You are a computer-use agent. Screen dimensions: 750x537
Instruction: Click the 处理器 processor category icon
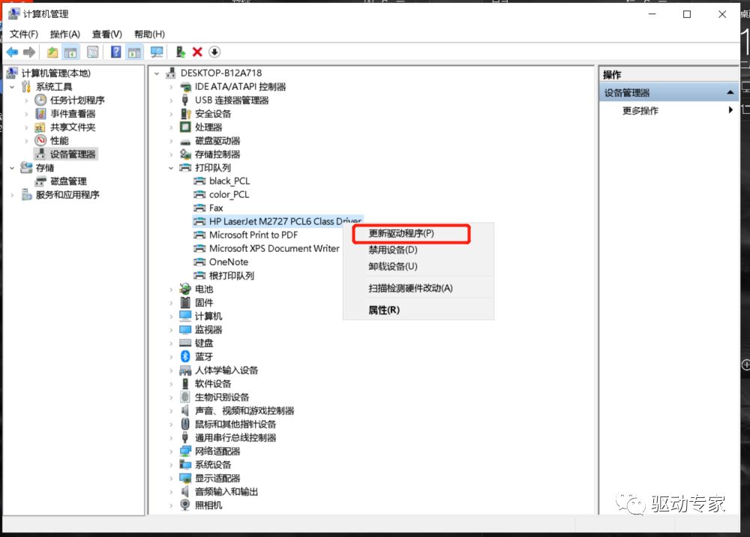tap(185, 127)
